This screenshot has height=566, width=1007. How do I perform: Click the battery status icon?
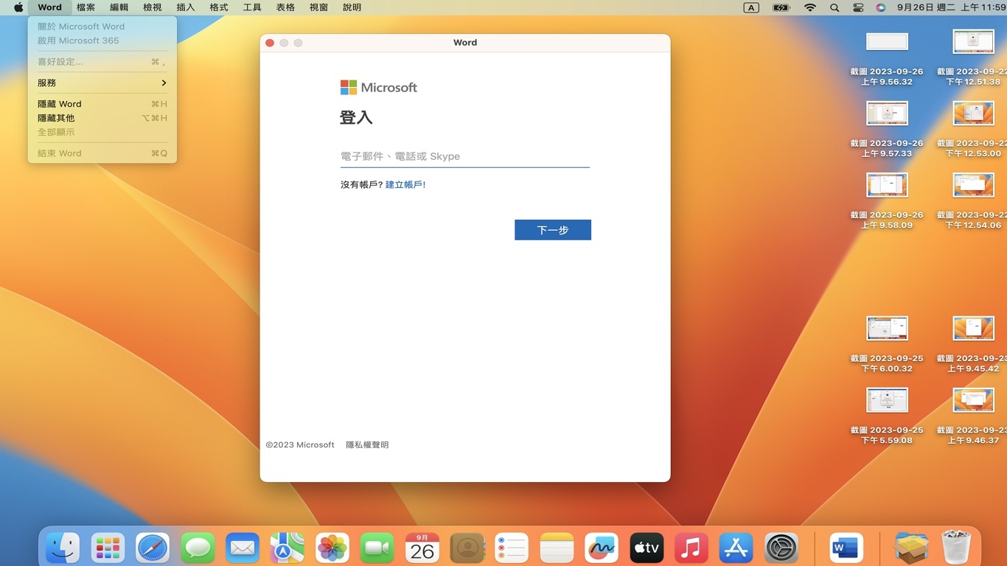point(781,7)
